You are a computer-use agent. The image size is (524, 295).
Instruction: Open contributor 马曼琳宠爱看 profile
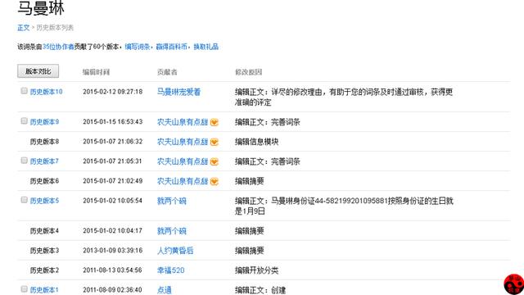click(178, 92)
